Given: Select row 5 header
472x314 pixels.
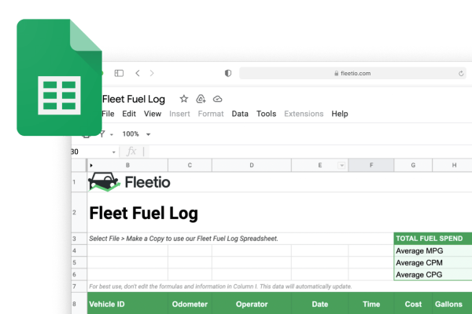Looking at the screenshot, I should [x=79, y=263].
